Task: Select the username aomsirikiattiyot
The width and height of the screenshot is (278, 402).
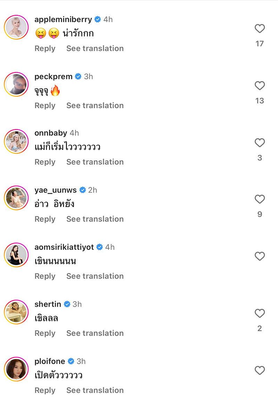Action: click(64, 247)
